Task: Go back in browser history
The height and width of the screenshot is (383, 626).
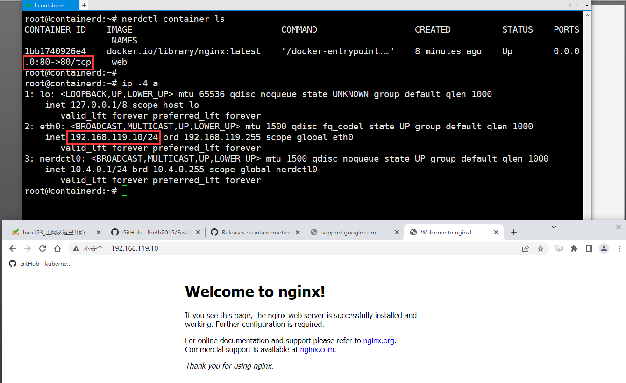Action: coord(13,248)
